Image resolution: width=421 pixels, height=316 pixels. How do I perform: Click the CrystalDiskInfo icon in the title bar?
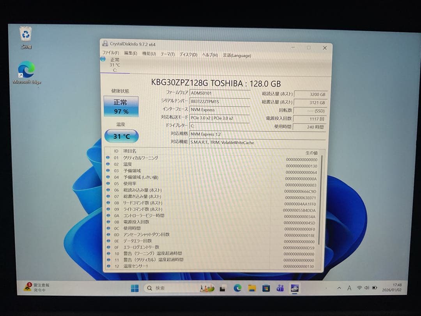105,44
